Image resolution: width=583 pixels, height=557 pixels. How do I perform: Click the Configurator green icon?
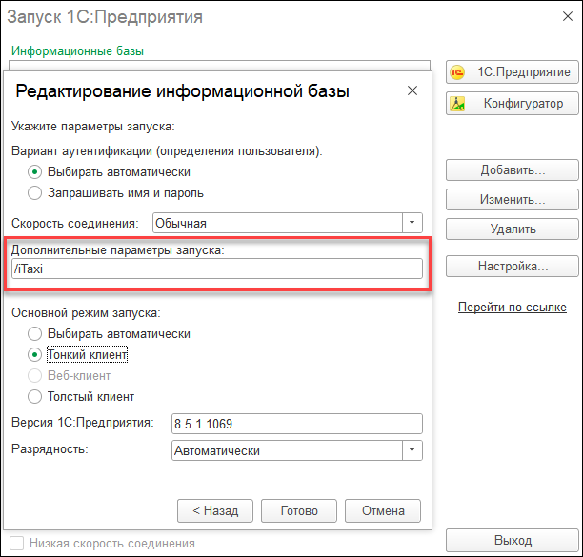[x=457, y=104]
